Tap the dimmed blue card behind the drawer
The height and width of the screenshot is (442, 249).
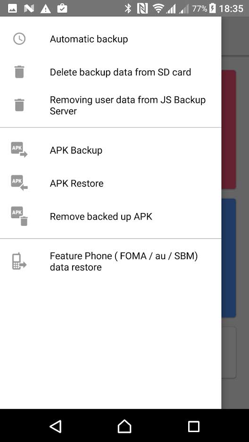[x=229, y=258]
